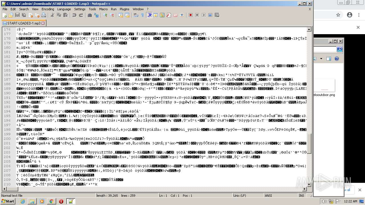The height and width of the screenshot is (205, 365).
Task: Zoom out using the toolbar icon
Action: click(x=112, y=15)
